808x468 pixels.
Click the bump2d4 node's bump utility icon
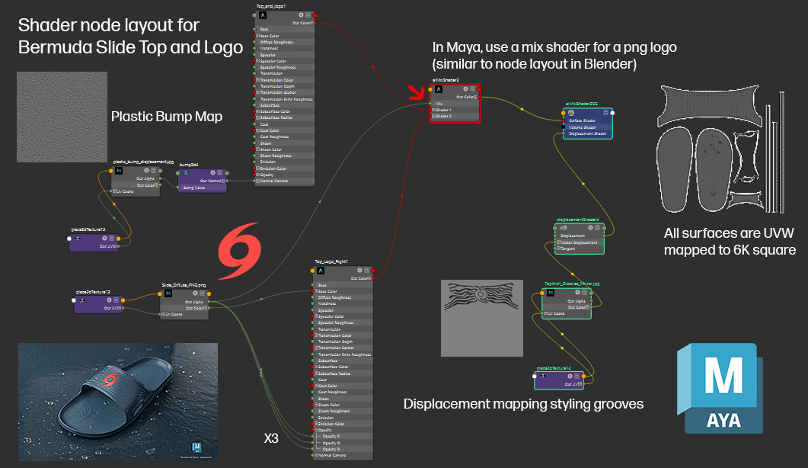[x=186, y=173]
